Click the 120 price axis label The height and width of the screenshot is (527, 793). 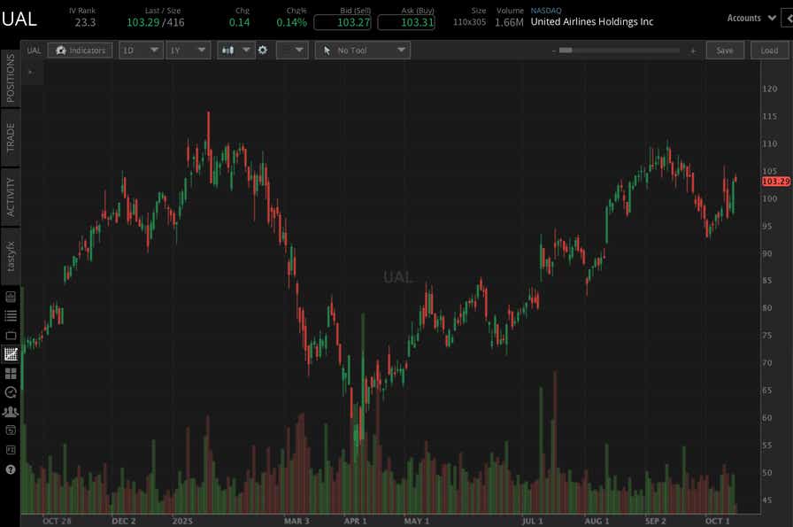pos(770,89)
